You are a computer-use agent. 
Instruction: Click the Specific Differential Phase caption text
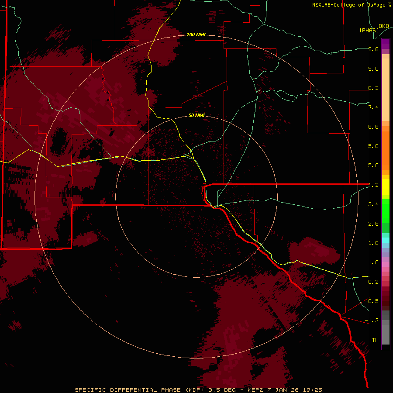pos(198,390)
